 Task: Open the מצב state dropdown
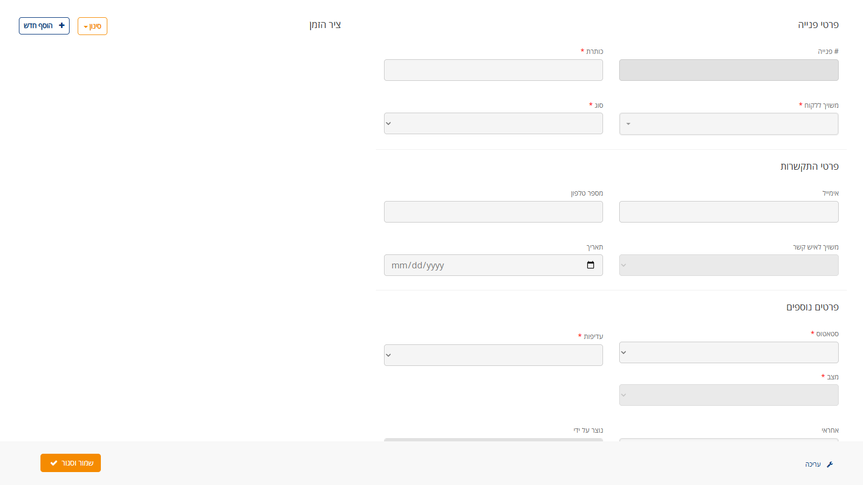point(728,395)
